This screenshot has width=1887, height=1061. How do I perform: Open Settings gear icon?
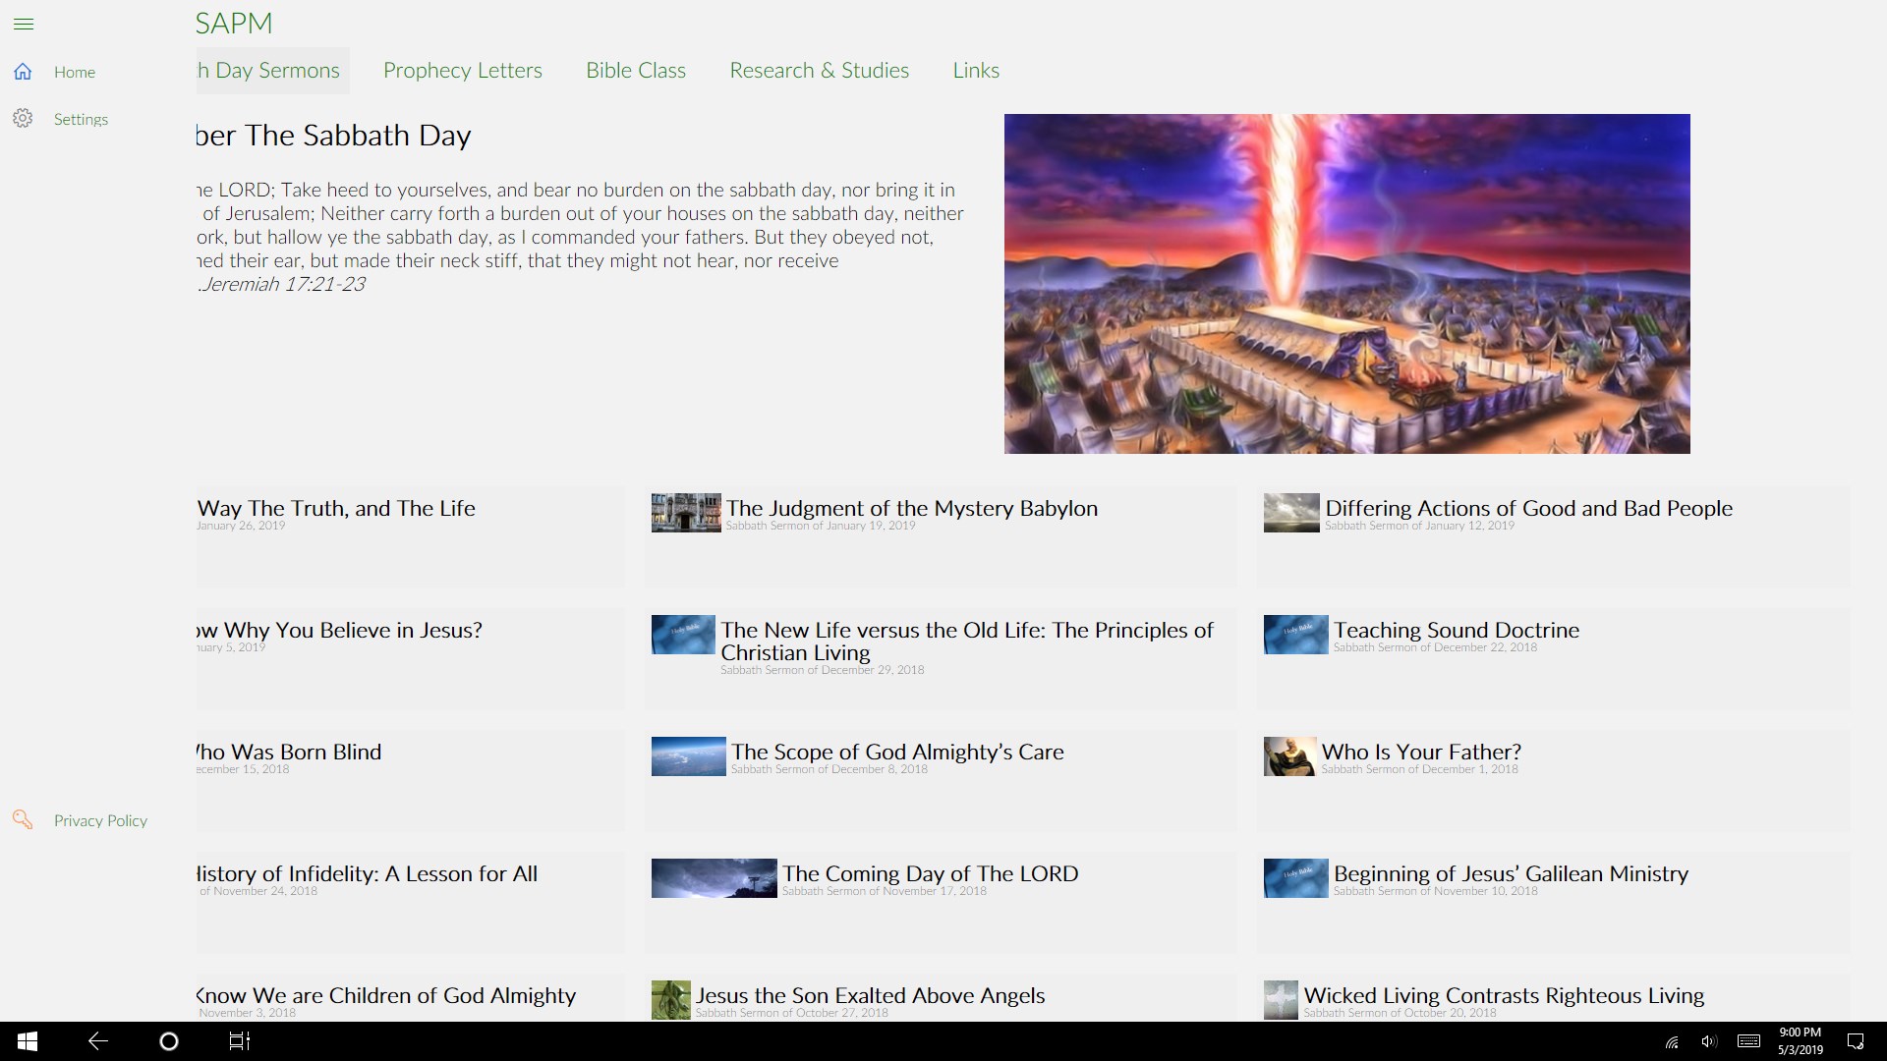pos(24,119)
